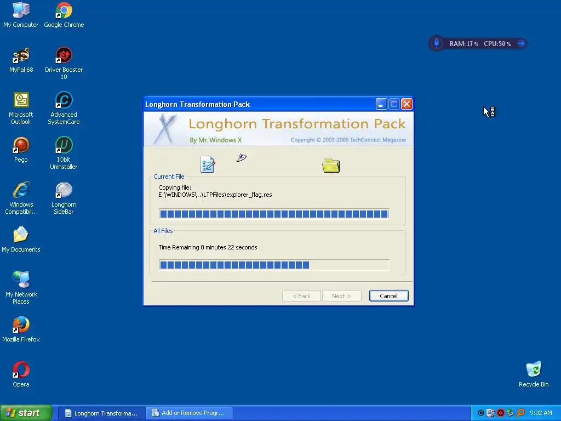This screenshot has width=561, height=421.
Task: Click the explorer_flag.res file path text
Action: [215, 195]
